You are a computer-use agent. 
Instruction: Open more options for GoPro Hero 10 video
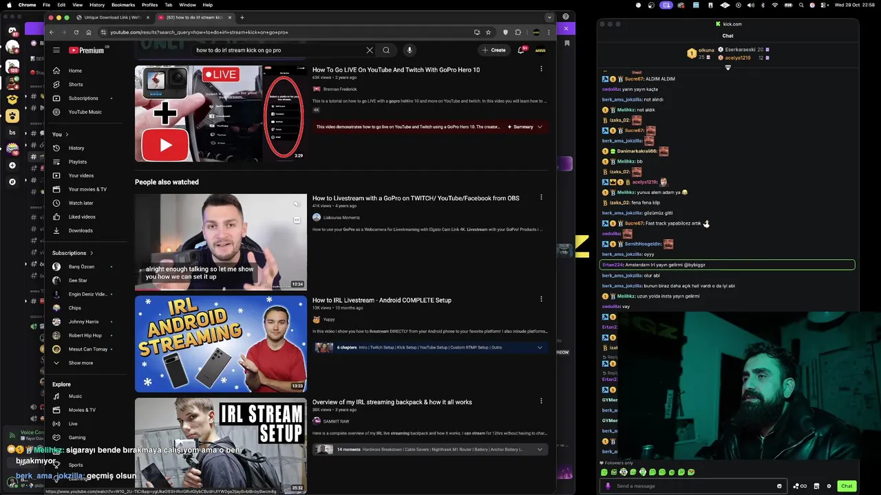541,69
